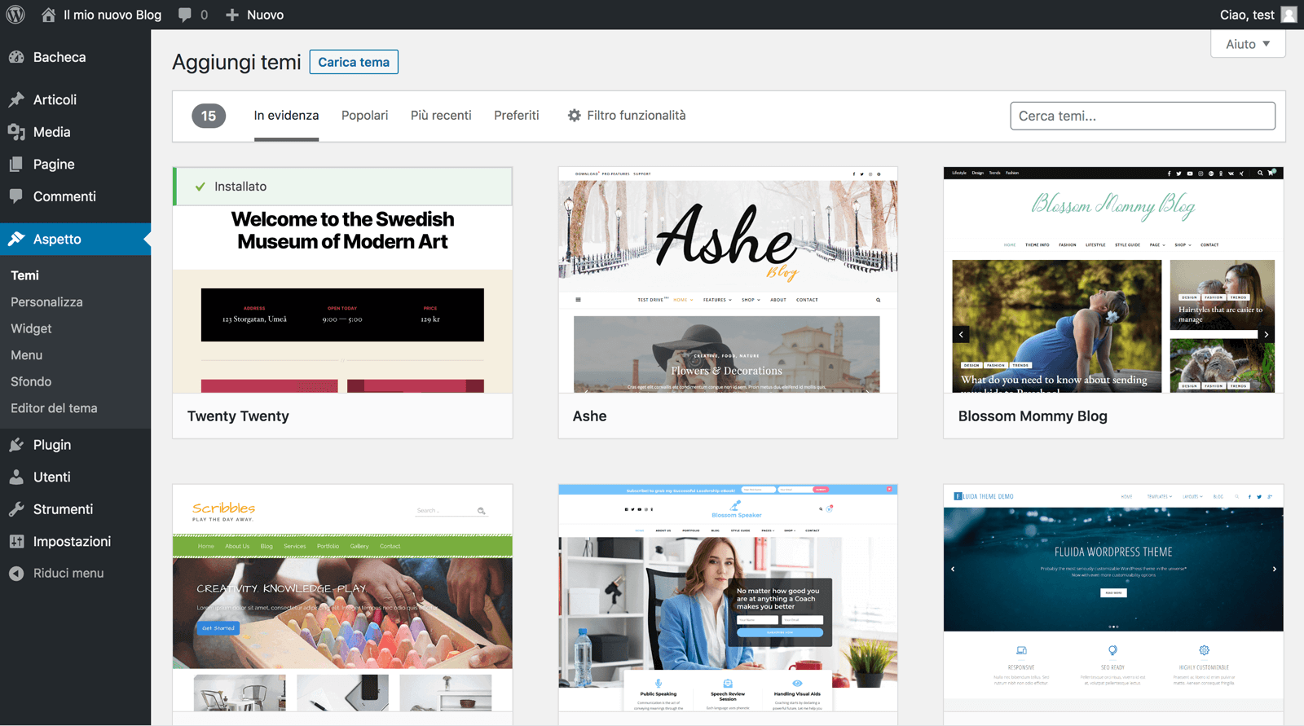Open the Aiuto help dropdown
The height and width of the screenshot is (726, 1304).
point(1248,44)
